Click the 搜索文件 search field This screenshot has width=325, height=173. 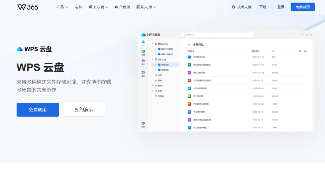(x=218, y=35)
